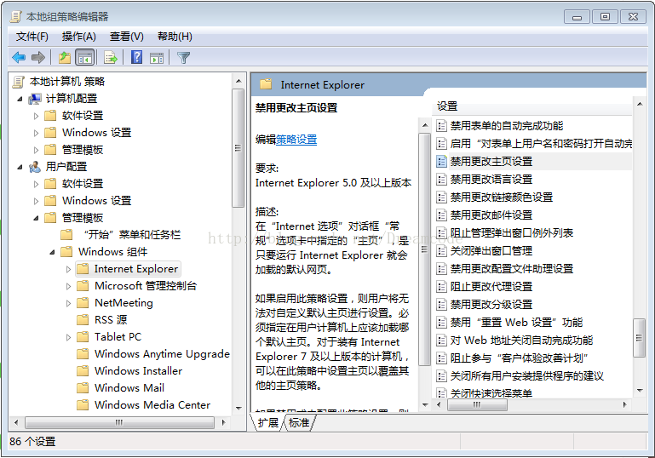Viewport: 655px width, 458px height.
Task: Click the Internet Explorer header folder icon
Action: tap(266, 84)
